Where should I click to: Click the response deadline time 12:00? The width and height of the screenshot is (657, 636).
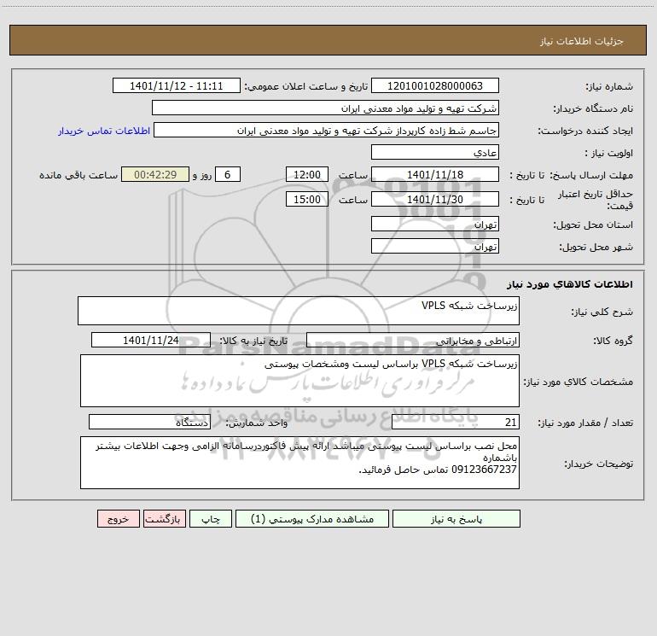(x=306, y=174)
